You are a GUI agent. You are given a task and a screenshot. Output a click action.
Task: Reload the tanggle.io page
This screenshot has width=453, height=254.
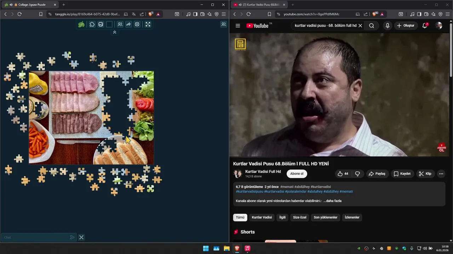click(19, 14)
